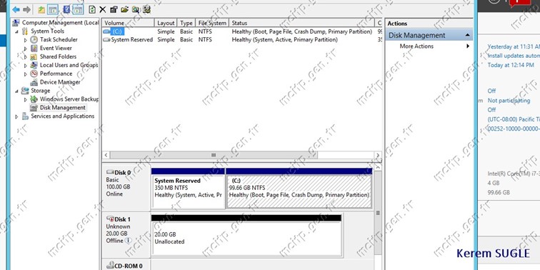Open 'Yesterday at 11:31 AM' link in Server Manager
The image size is (540, 270).
click(513, 46)
